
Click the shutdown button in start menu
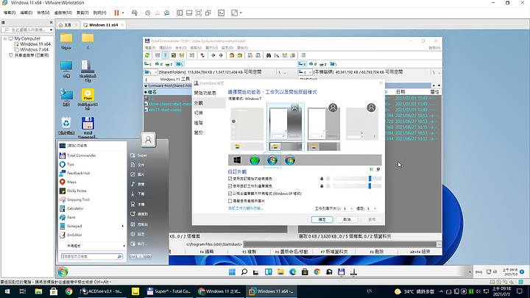point(137,257)
